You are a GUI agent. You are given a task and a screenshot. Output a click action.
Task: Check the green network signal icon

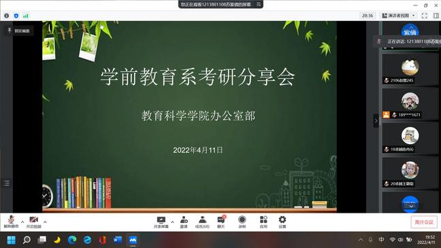point(26,16)
